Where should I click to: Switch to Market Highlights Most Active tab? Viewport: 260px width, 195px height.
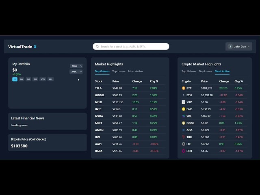tap(135, 71)
